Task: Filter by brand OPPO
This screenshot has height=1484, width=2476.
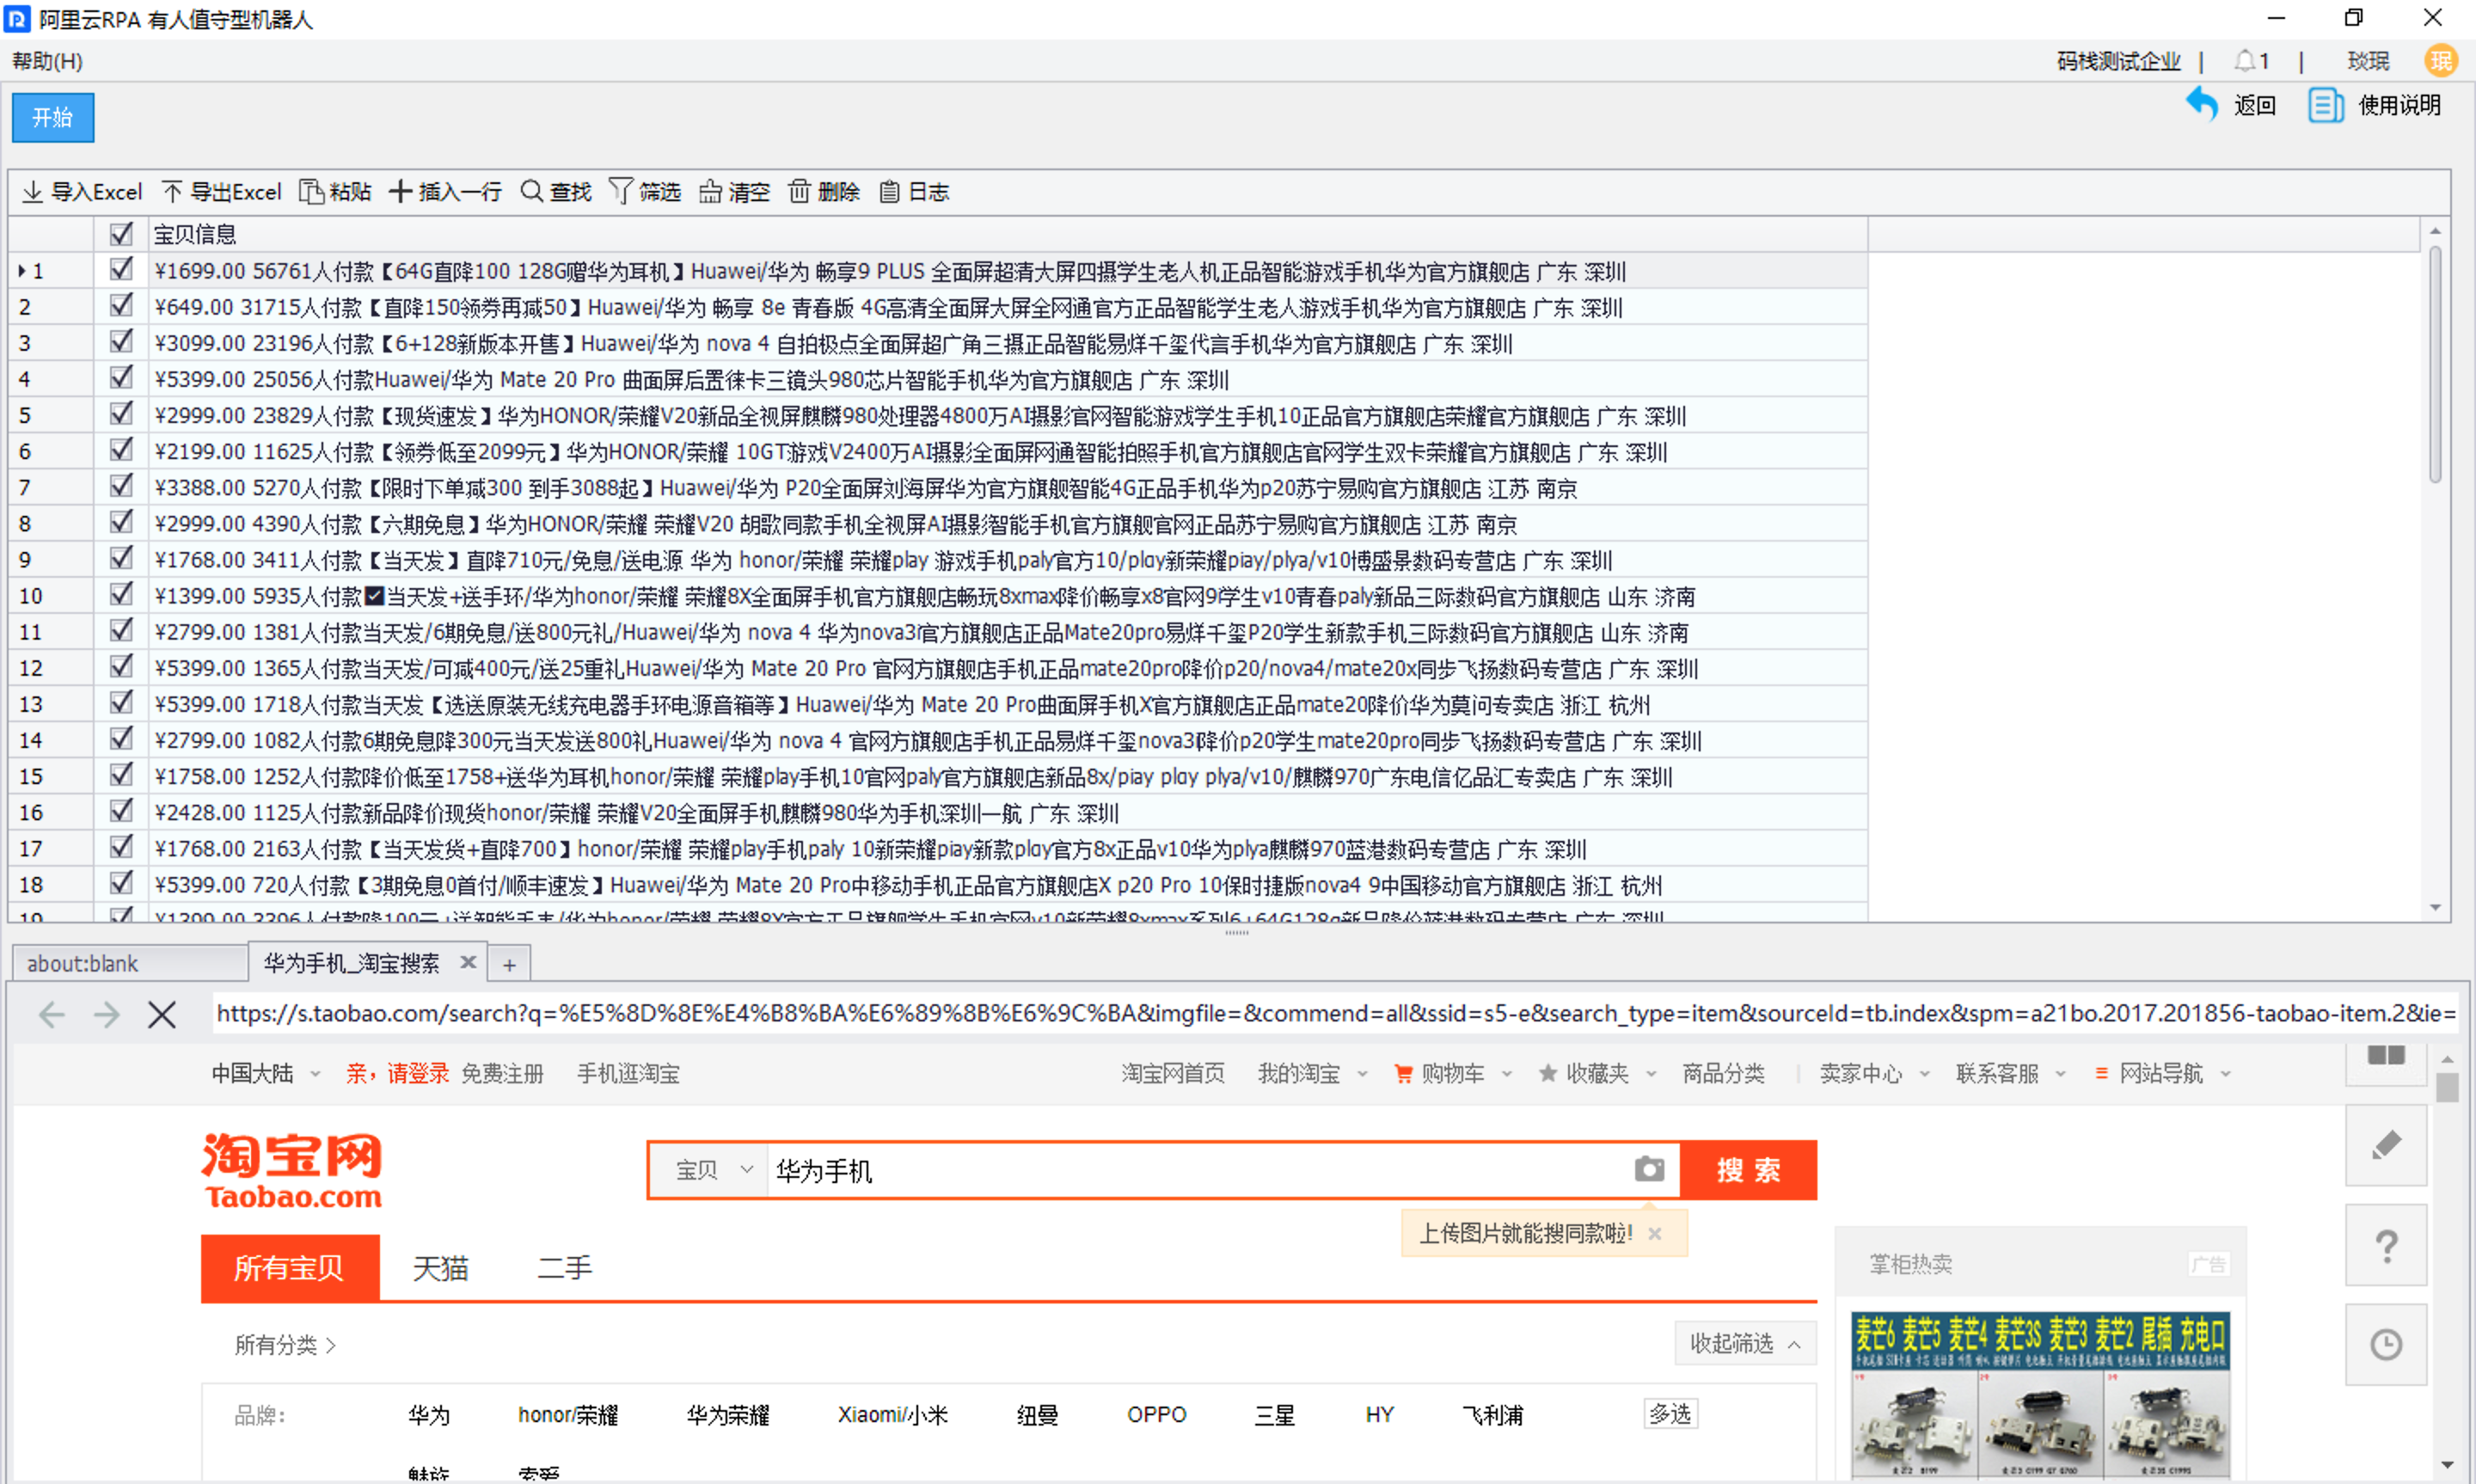Action: (x=1156, y=1414)
